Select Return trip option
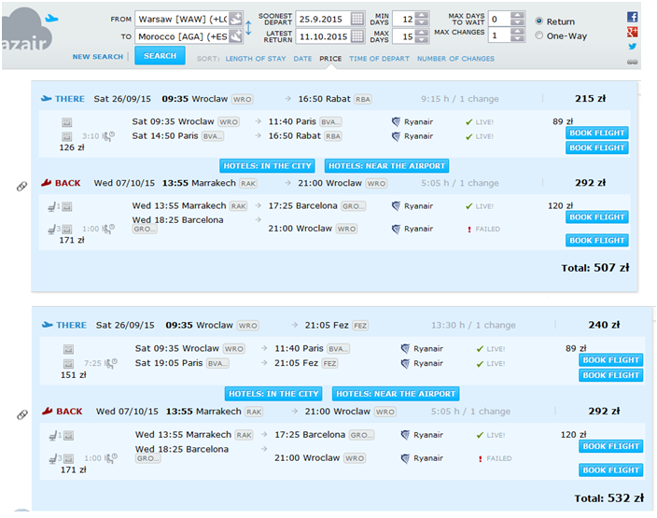 538,21
